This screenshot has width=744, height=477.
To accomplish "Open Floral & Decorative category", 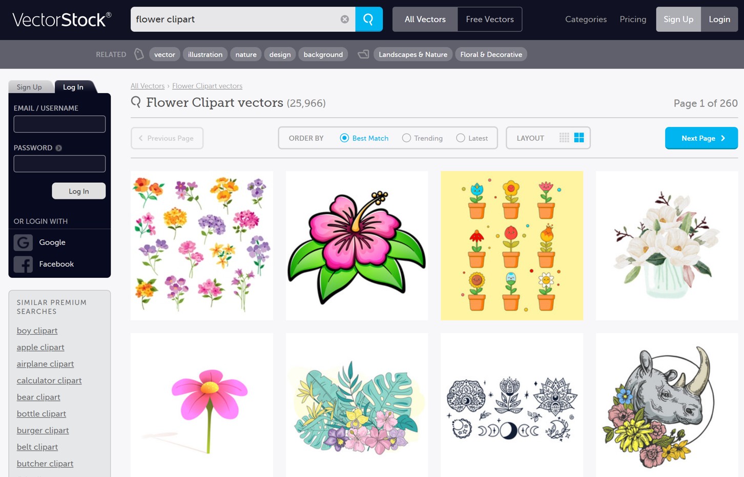I will click(x=491, y=54).
